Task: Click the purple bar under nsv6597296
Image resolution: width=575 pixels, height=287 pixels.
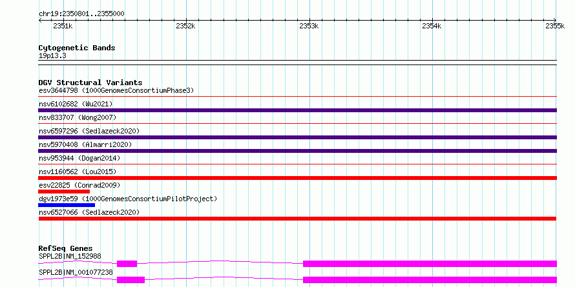Action: click(297, 137)
